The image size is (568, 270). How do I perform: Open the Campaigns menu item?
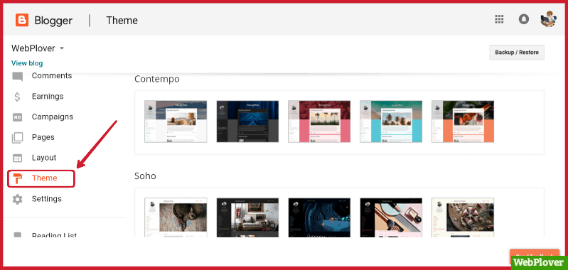[x=53, y=117]
